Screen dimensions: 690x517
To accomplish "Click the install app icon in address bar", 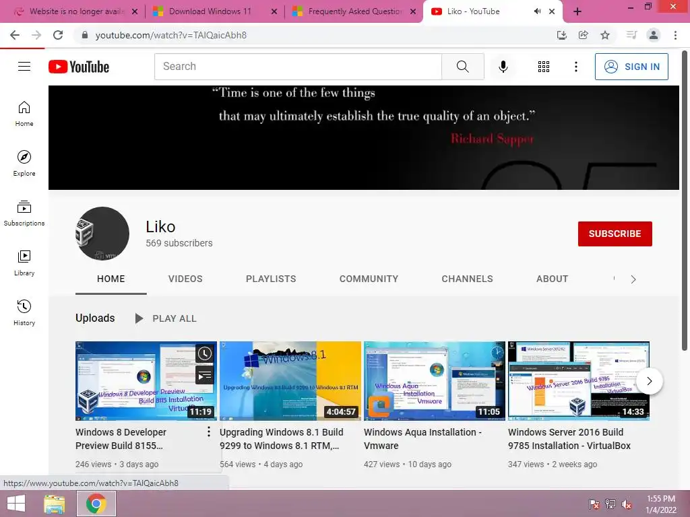I will click(x=561, y=35).
